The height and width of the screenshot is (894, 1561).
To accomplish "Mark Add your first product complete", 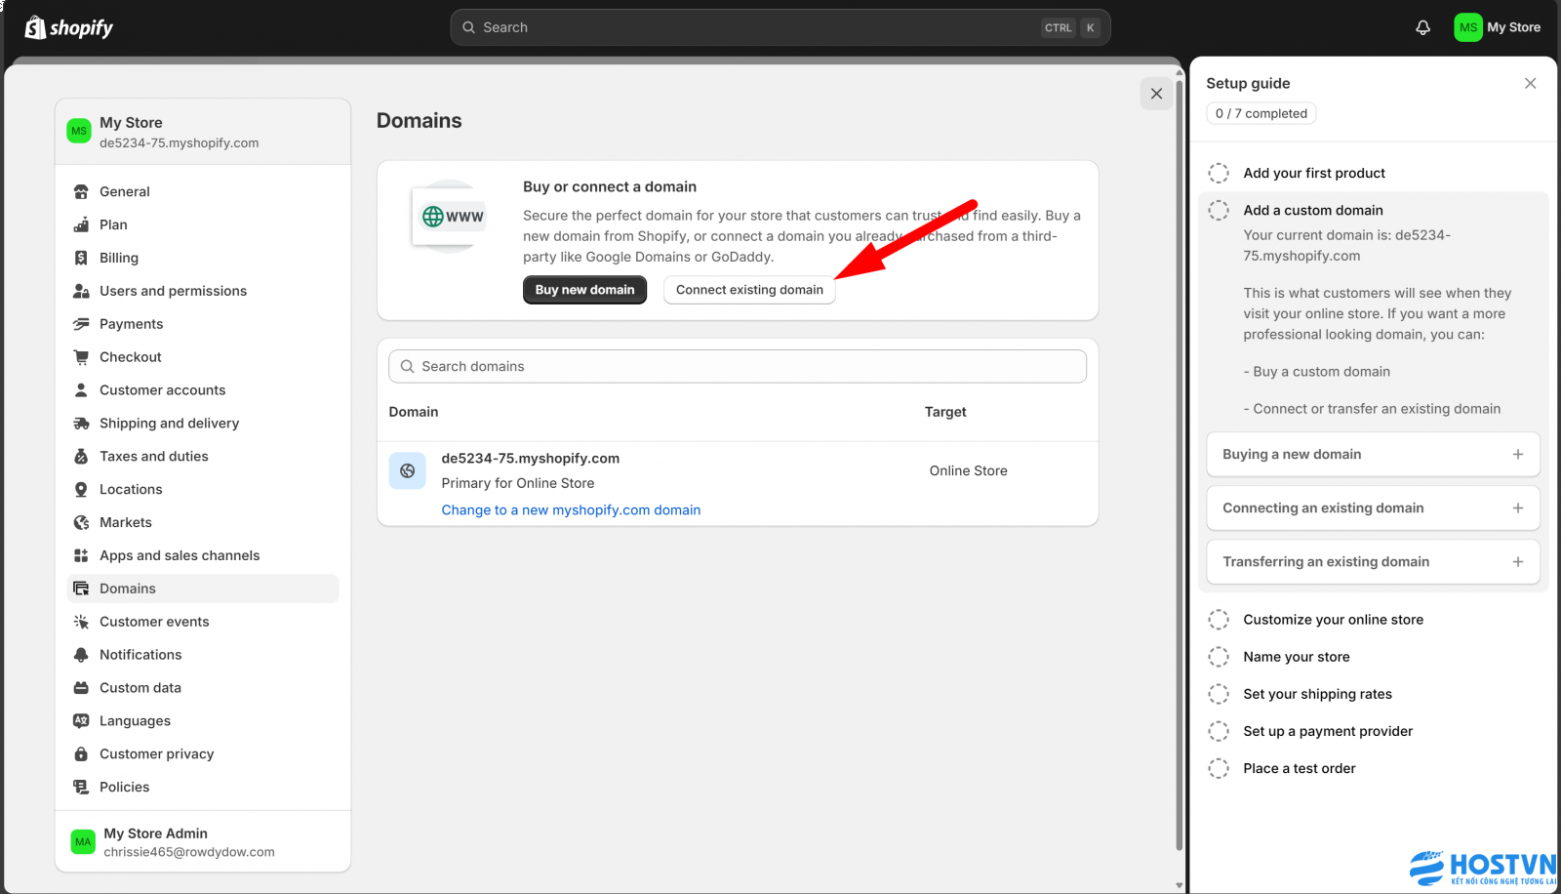I will coord(1219,173).
